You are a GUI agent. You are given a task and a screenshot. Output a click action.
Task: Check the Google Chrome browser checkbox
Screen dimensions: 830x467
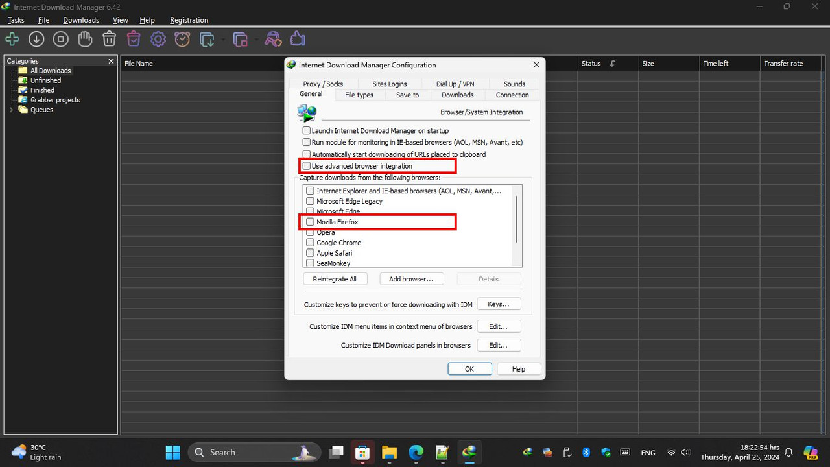[311, 243]
